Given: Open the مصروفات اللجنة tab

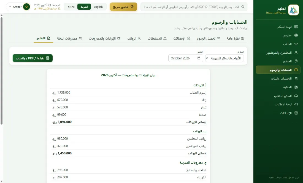Looking at the screenshot, I should [x=69, y=39].
